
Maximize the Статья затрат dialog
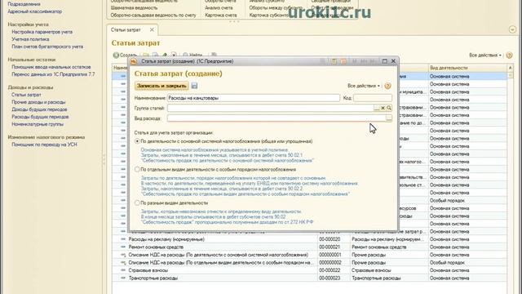coord(384,61)
